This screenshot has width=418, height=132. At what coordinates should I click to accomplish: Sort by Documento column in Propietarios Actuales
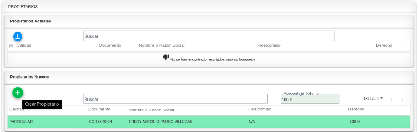coord(110,45)
